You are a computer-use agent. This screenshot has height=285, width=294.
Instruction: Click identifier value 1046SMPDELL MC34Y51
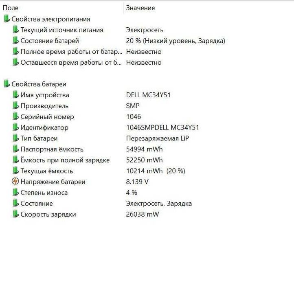point(162,128)
